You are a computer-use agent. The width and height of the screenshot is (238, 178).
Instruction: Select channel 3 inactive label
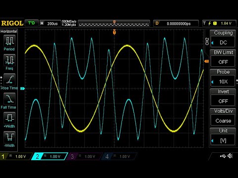tap(84, 156)
